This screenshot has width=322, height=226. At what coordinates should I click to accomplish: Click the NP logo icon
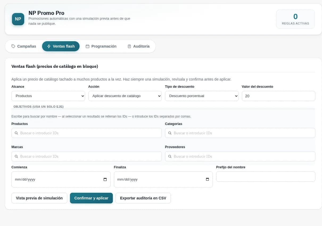point(18,19)
